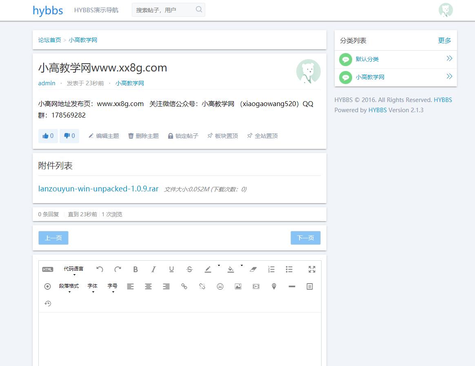The image size is (475, 366).
Task: Open the emoticon picker
Action: coord(220,286)
